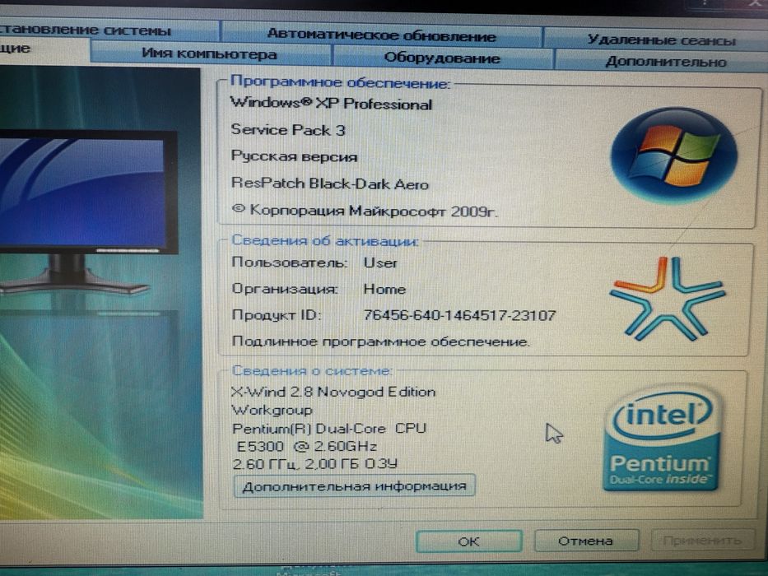The height and width of the screenshot is (576, 768).
Task: Click the Pentium(R) Dual-Core CPU line
Action: (x=329, y=429)
